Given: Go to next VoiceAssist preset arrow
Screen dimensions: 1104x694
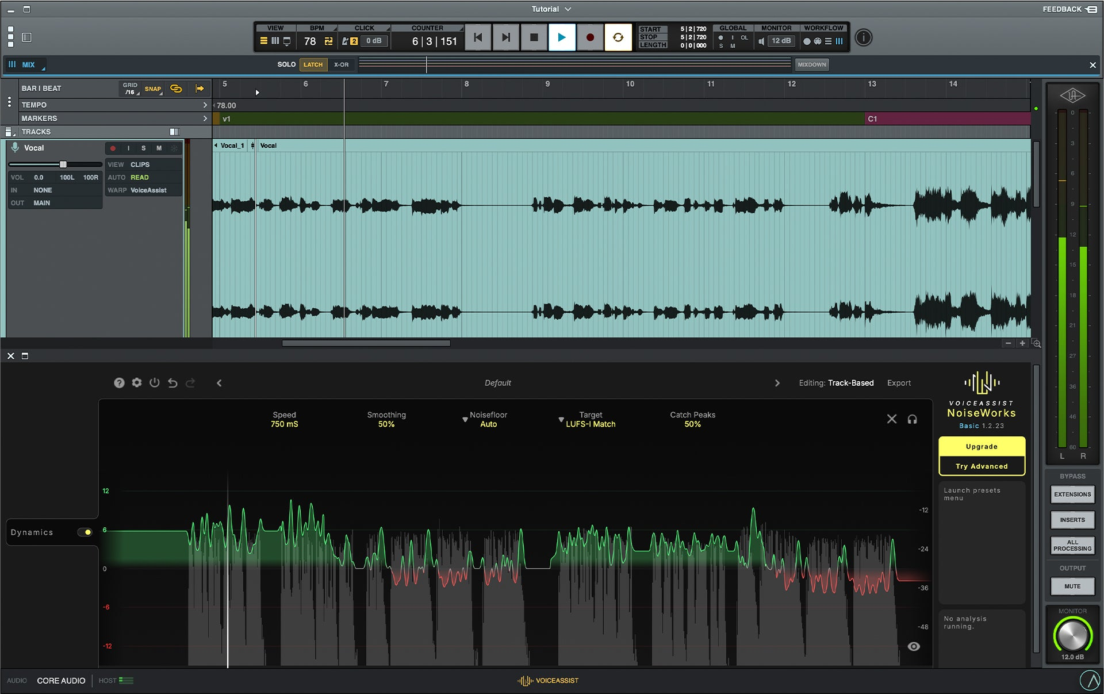Looking at the screenshot, I should click(x=777, y=383).
